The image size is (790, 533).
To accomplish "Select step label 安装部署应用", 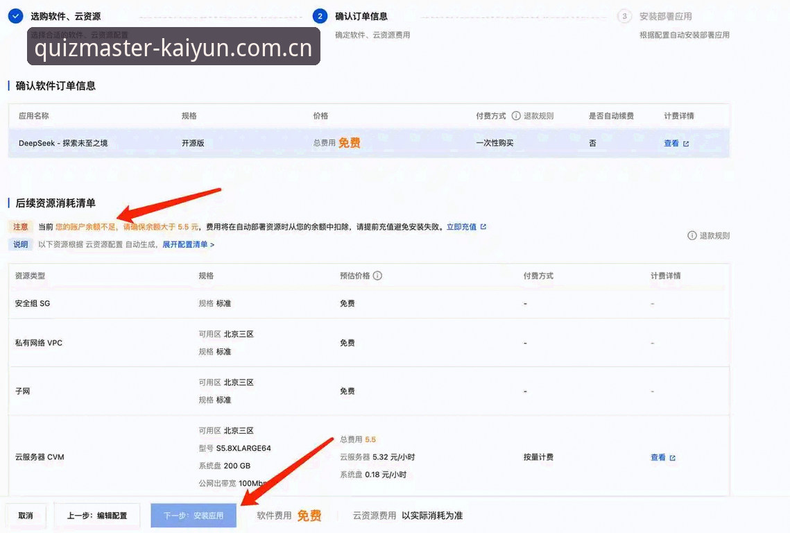I will coord(666,16).
